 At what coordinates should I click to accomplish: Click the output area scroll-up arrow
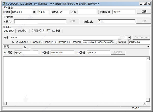pos(148,58)
